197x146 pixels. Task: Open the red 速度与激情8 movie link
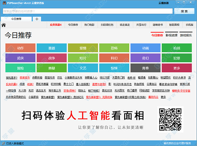click(99, 84)
